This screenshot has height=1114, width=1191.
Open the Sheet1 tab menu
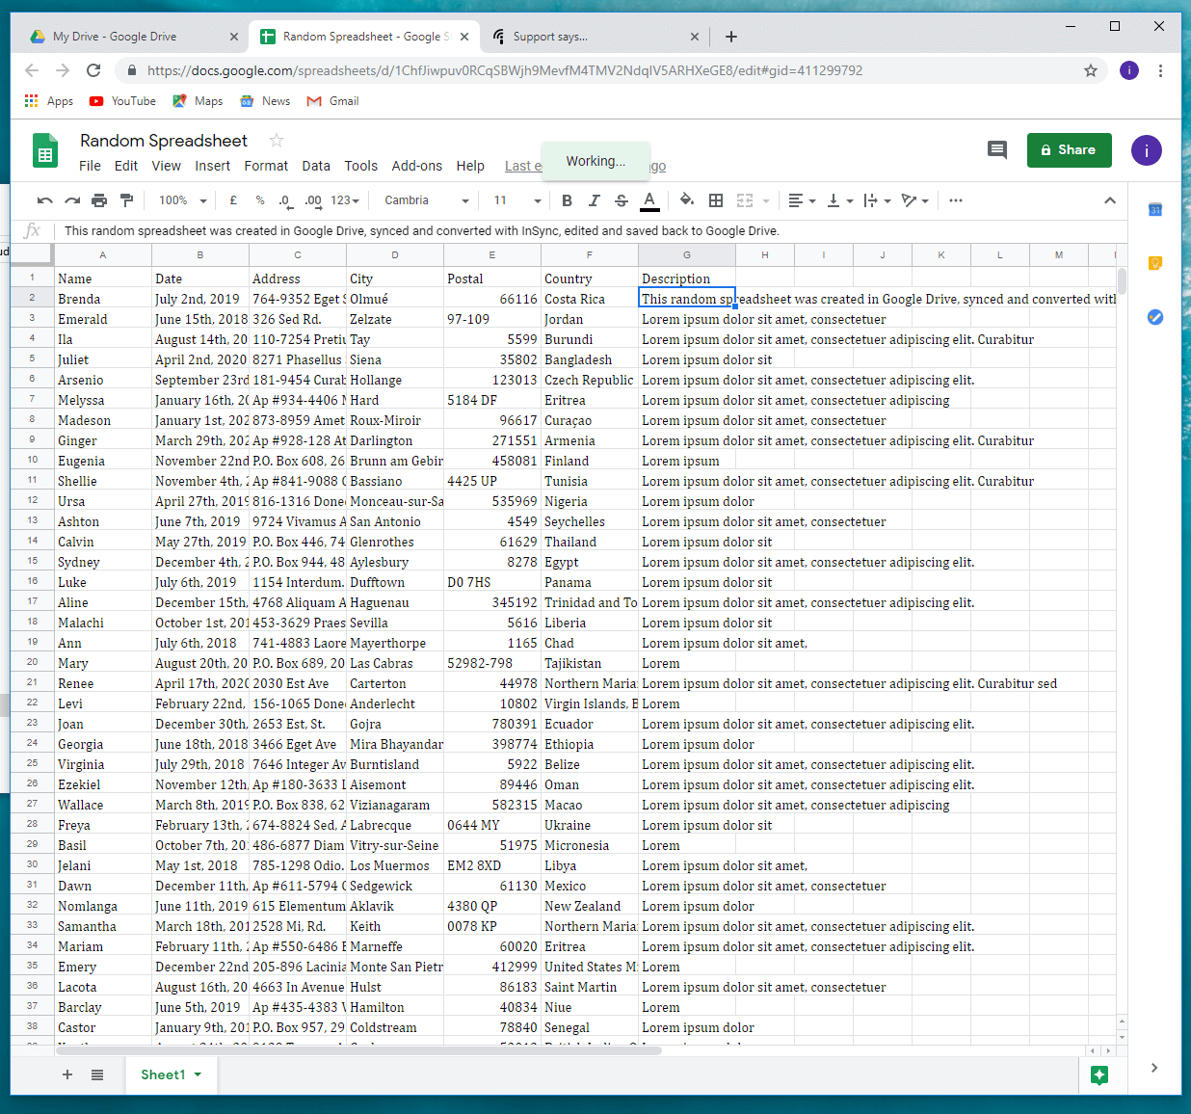click(198, 1074)
